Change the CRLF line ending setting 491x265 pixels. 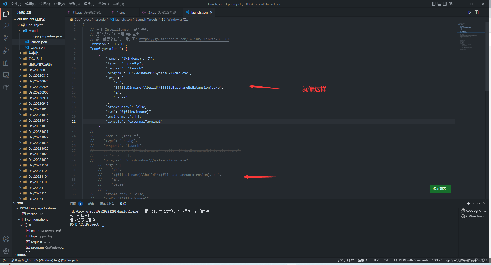coord(387,260)
